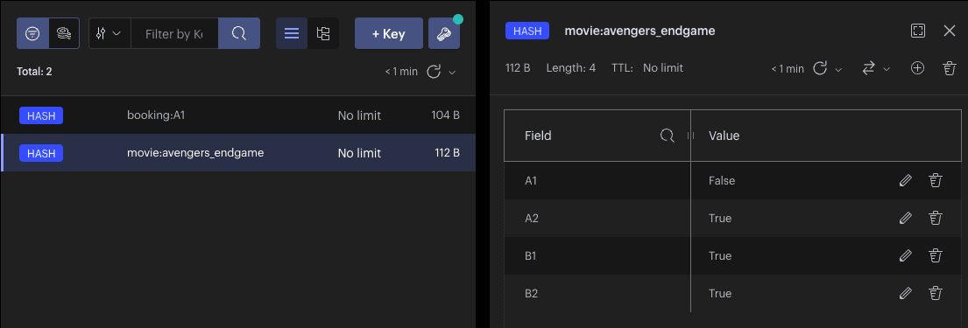This screenshot has width=968, height=328.
Task: Click the B1 field cell
Action: tap(597, 256)
